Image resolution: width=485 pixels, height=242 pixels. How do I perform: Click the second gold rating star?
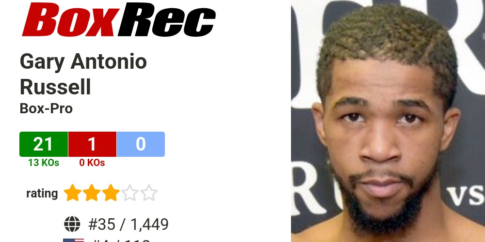pyautogui.click(x=92, y=193)
